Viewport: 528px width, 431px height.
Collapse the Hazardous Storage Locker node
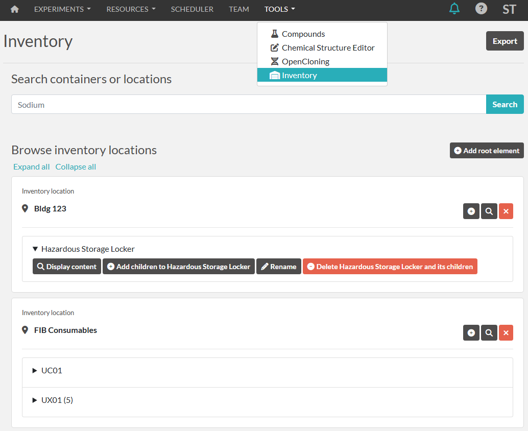[x=35, y=249]
